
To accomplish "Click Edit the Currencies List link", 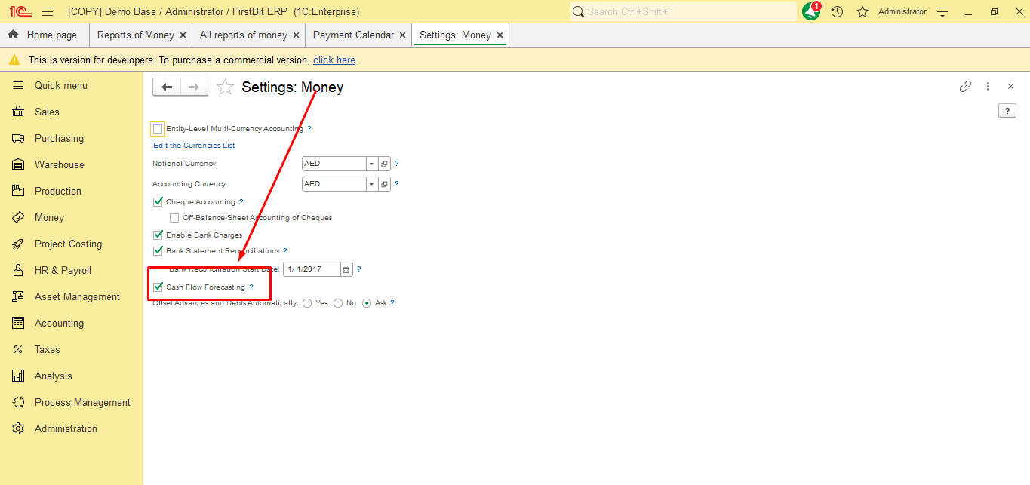I will 194,146.
